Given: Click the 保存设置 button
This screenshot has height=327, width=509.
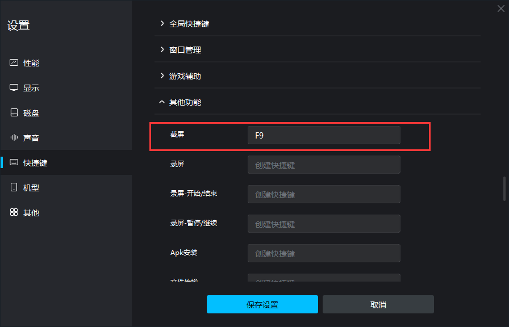Looking at the screenshot, I should [262, 304].
